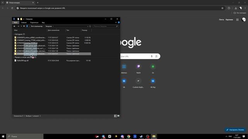
Task: Click the Forward arrow in File Explorer
Action: point(18,26)
